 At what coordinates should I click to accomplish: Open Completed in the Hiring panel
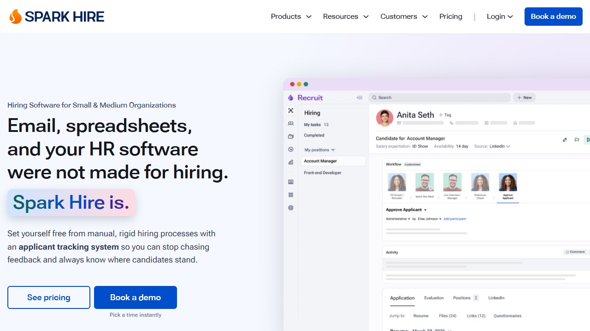click(x=314, y=135)
